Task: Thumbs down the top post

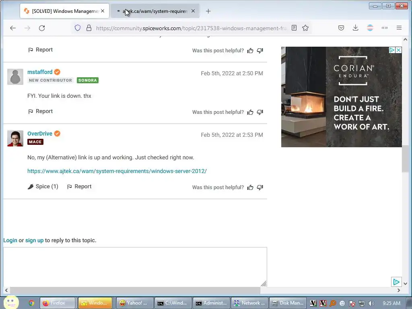Action: point(260,50)
